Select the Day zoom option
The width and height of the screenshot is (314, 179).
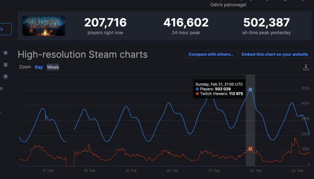(x=39, y=67)
